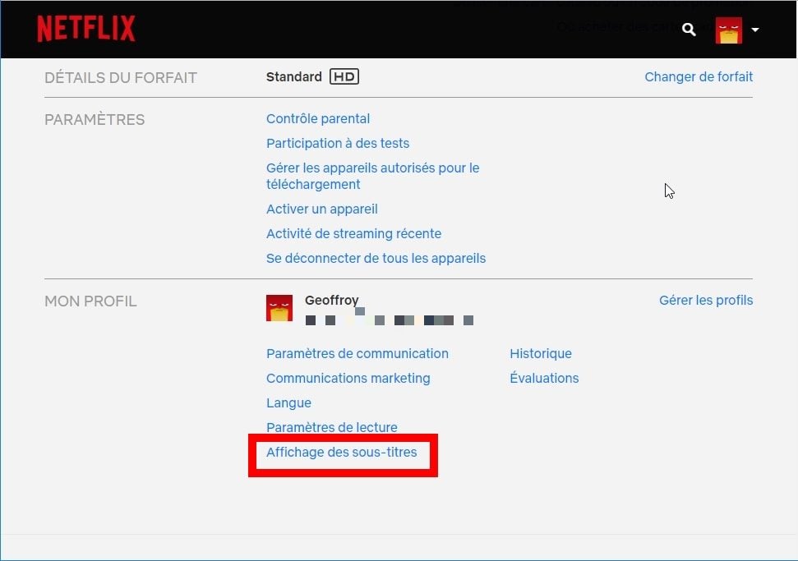Click the HD badge

[x=344, y=77]
